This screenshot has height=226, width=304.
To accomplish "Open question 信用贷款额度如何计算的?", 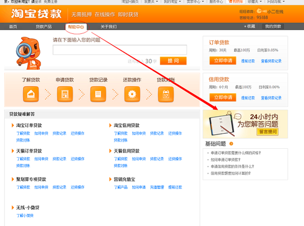I will pos(230,173).
